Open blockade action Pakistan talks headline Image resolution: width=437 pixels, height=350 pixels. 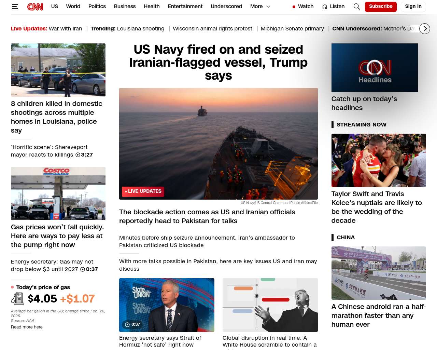[x=207, y=216]
